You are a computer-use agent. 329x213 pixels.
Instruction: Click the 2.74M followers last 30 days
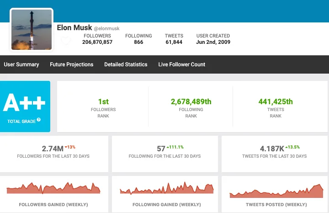pos(53,149)
